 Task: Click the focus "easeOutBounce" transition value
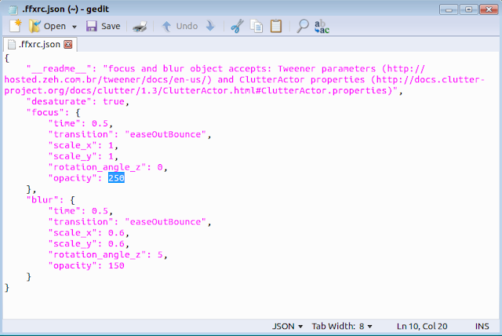pos(166,134)
